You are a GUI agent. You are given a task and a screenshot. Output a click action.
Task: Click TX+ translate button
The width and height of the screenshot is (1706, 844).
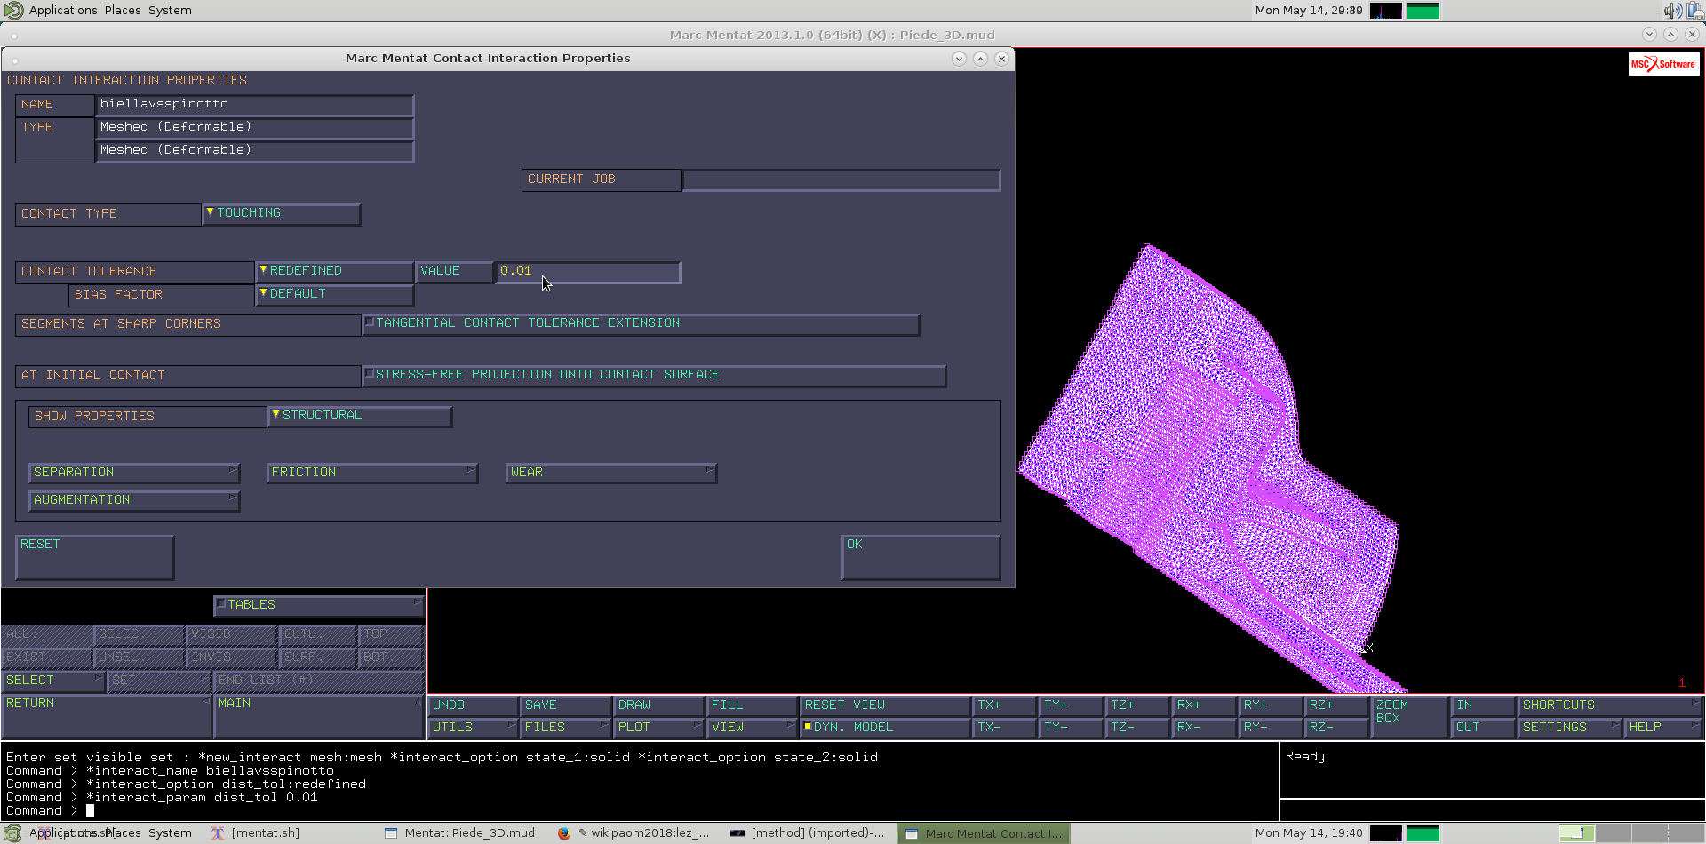tap(1004, 705)
